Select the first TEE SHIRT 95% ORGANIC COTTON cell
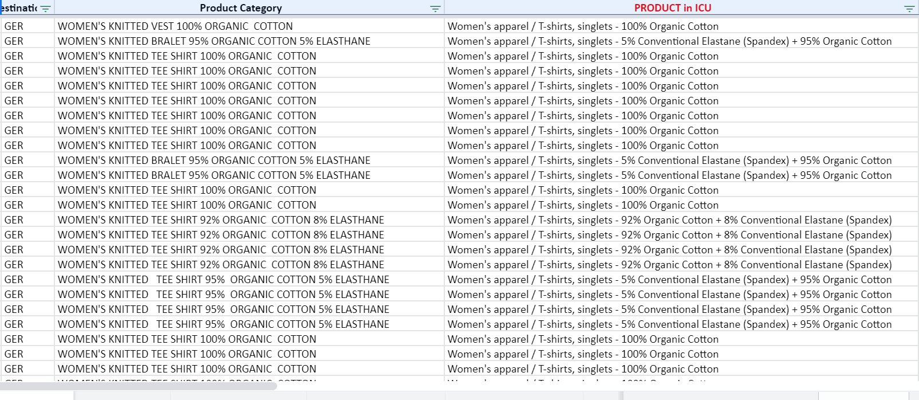The image size is (919, 400). (x=223, y=280)
